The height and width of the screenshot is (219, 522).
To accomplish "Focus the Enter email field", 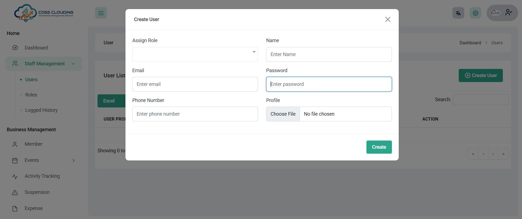I will point(195,84).
